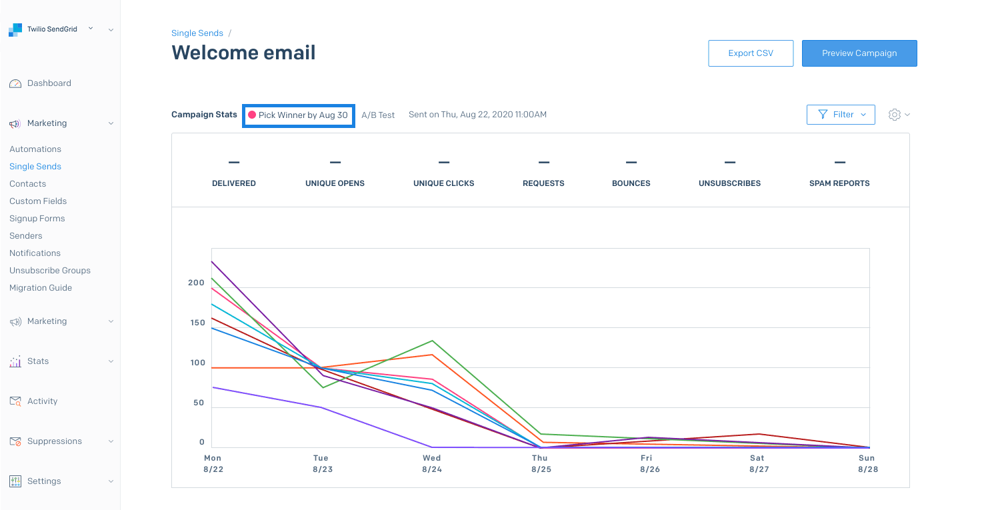Screen dimensions: 990x510
Task: Click the Suppressions sidebar icon
Action: (15, 441)
